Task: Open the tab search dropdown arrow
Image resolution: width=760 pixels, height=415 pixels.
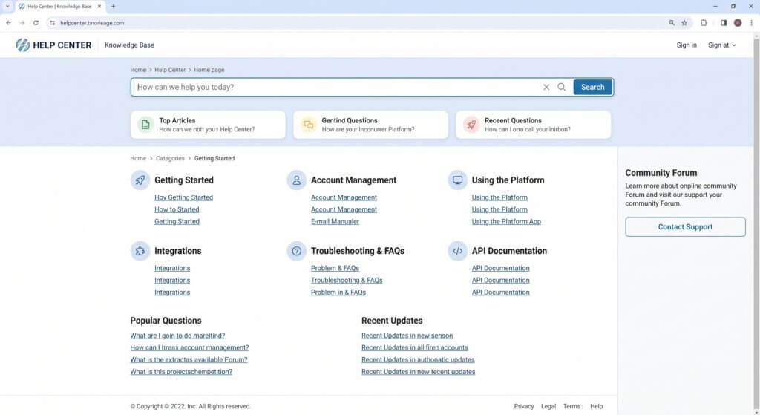Action: pos(7,6)
